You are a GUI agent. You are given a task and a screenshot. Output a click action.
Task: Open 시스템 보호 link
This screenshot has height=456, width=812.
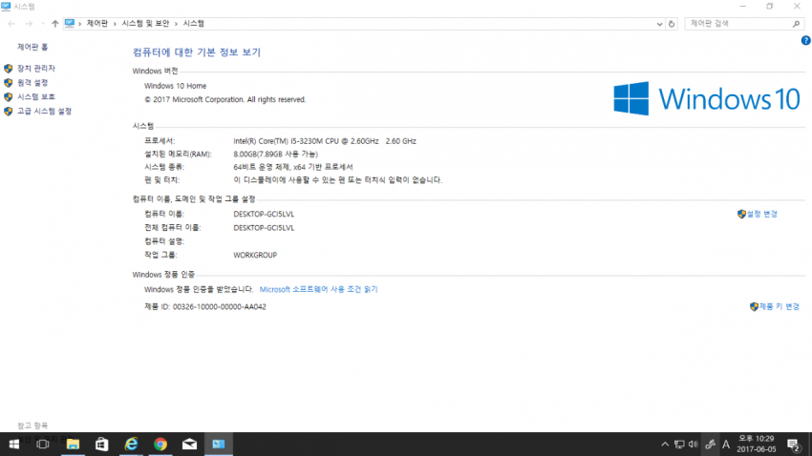coord(35,96)
